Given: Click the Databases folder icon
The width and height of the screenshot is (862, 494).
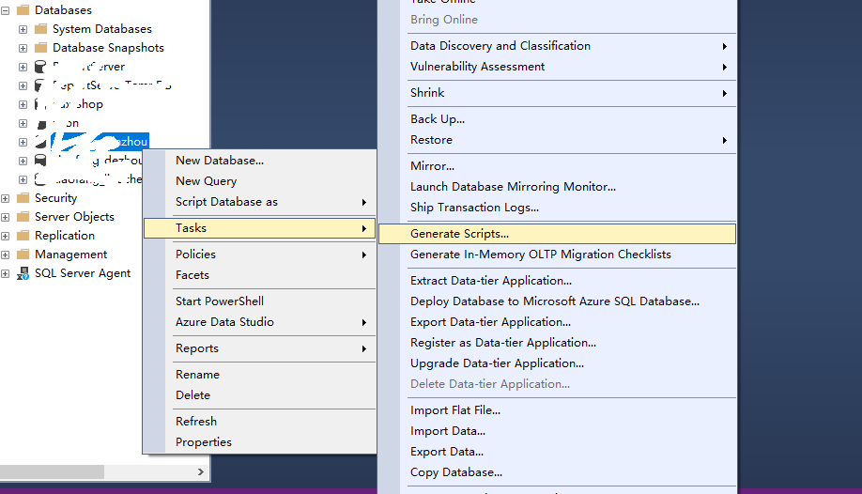Looking at the screenshot, I should click(x=23, y=10).
